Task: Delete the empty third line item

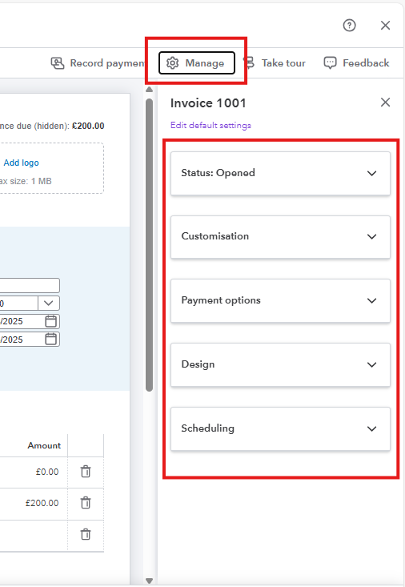Action: 86,534
